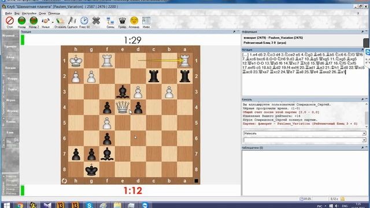
Task: Click the Отложить (Adjourn) toolbar icon
Action: (60, 21)
